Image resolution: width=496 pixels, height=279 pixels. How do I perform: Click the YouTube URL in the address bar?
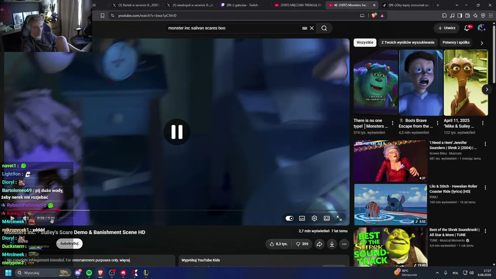click(147, 15)
